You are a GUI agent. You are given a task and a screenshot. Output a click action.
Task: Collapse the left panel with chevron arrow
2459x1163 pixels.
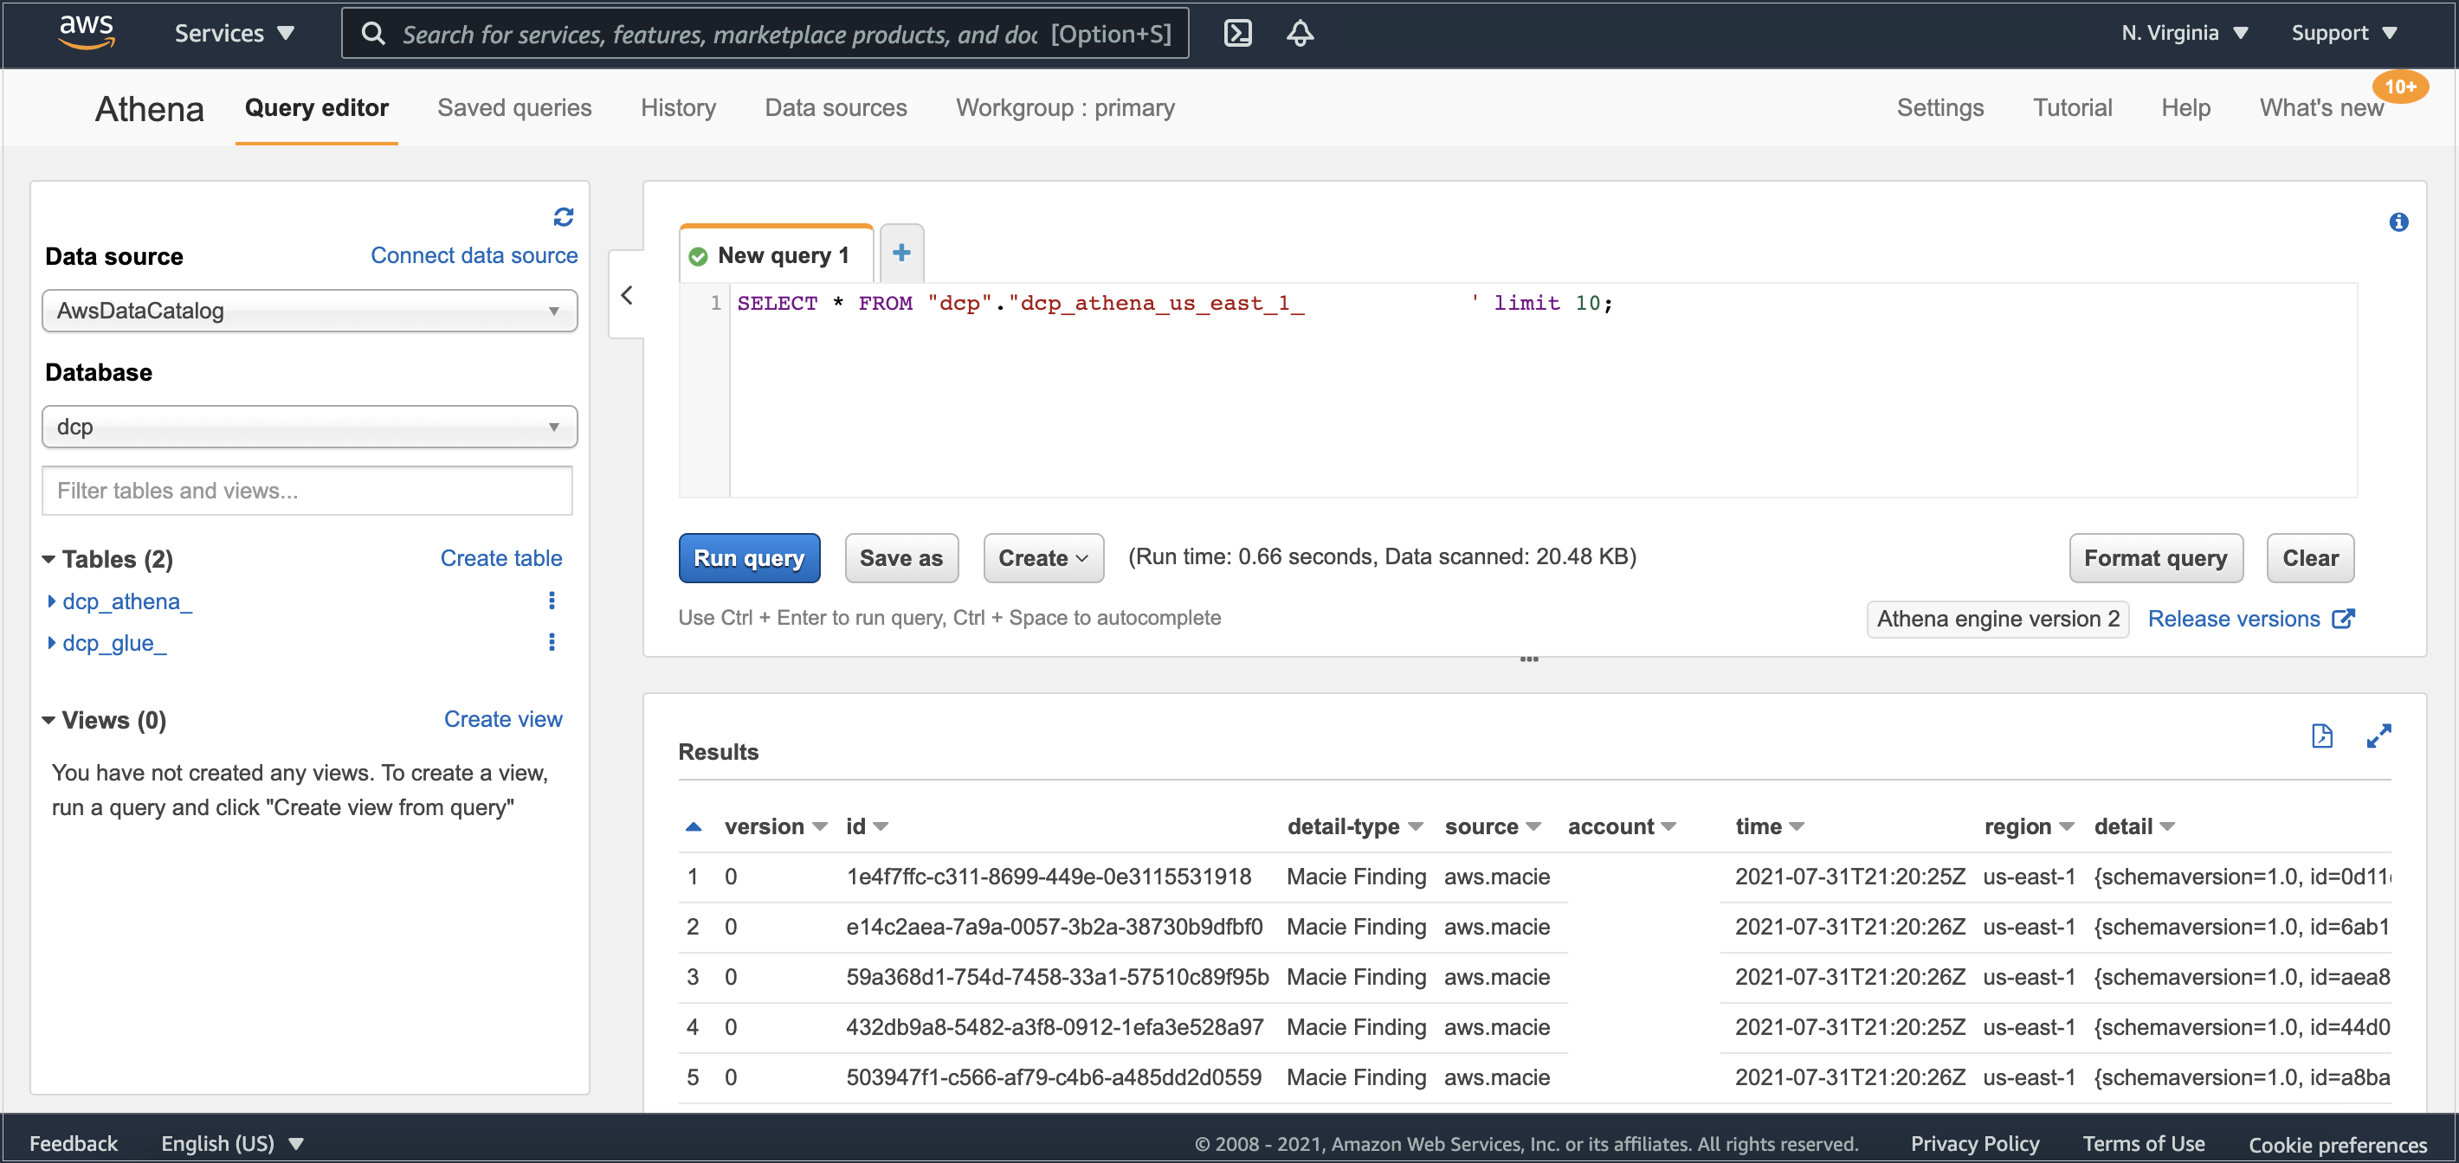point(627,296)
